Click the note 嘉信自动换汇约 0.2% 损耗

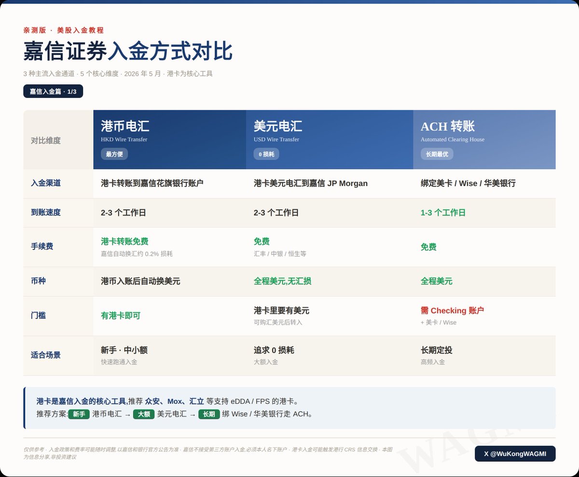coord(137,253)
